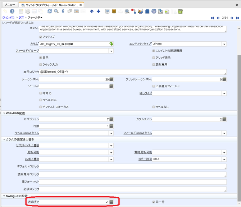The height and width of the screenshot is (207, 241).
Task: Toggle the エレメントの翻訳適用 checkbox
Action: [154, 51]
